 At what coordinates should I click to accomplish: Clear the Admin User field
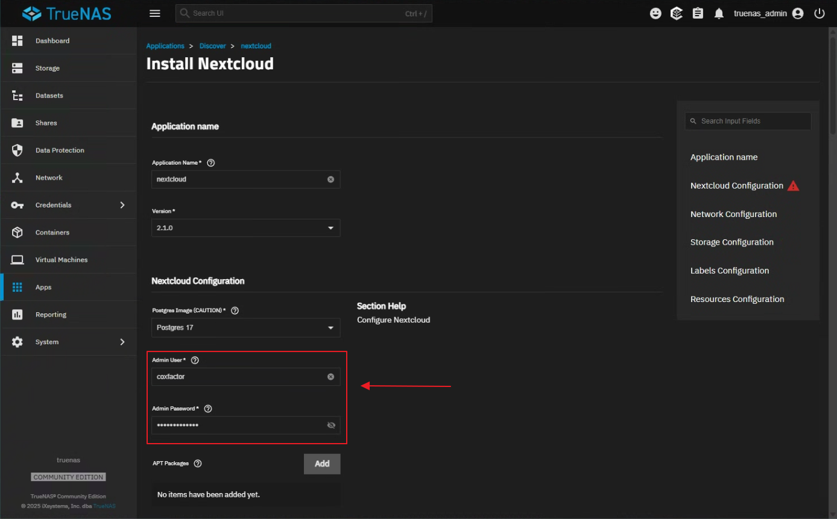pyautogui.click(x=330, y=376)
